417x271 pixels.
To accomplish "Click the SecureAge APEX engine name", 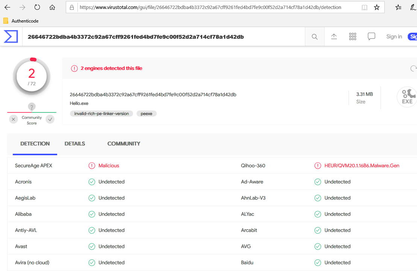I will click(x=33, y=166).
